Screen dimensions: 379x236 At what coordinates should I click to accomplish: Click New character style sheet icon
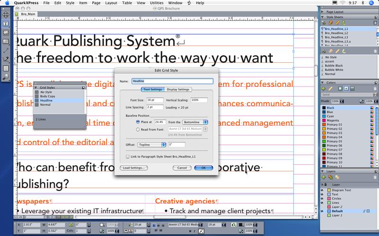coord(324,51)
